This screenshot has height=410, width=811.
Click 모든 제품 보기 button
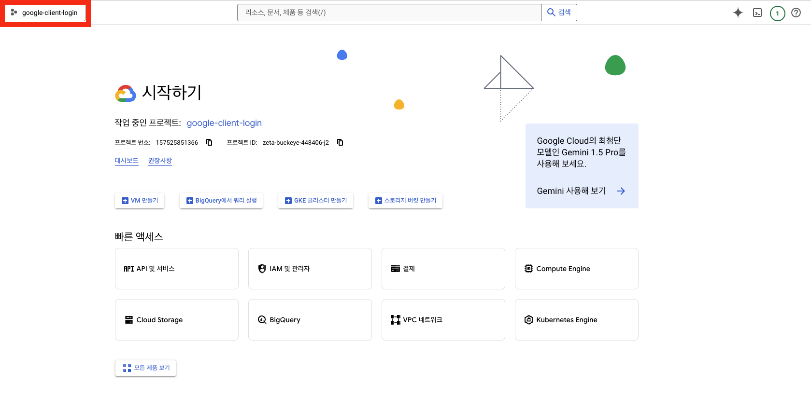145,368
